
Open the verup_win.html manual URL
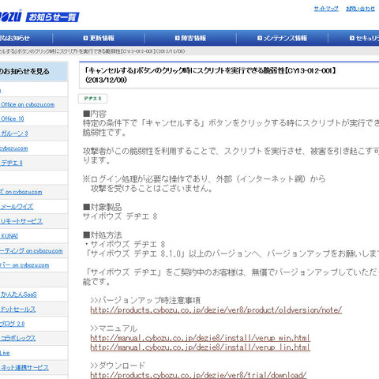pos(201,338)
